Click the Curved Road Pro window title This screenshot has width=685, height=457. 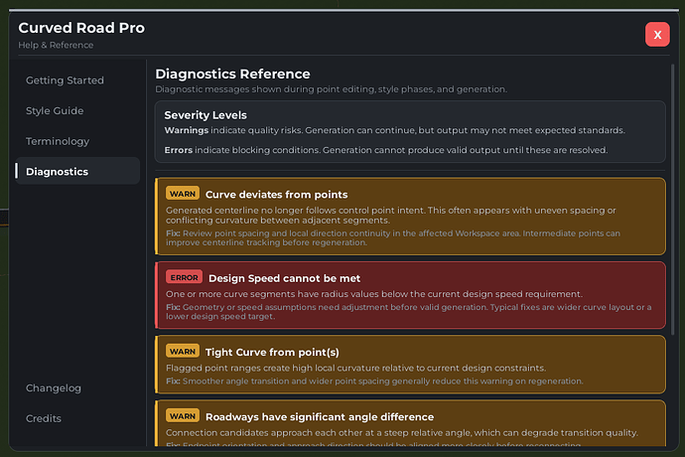coord(81,28)
